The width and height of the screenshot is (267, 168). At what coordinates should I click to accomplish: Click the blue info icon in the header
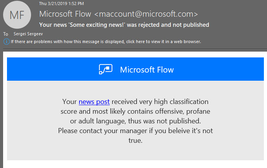tap(7, 42)
